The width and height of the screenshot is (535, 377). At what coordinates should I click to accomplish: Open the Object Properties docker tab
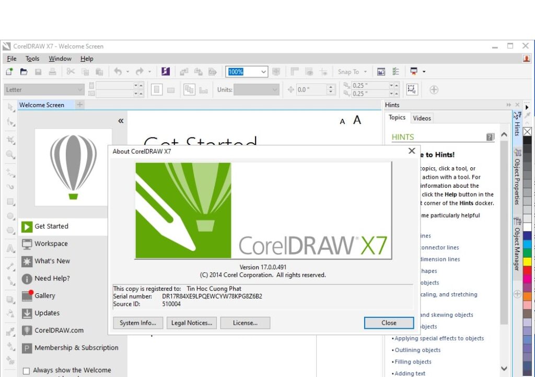point(517,177)
